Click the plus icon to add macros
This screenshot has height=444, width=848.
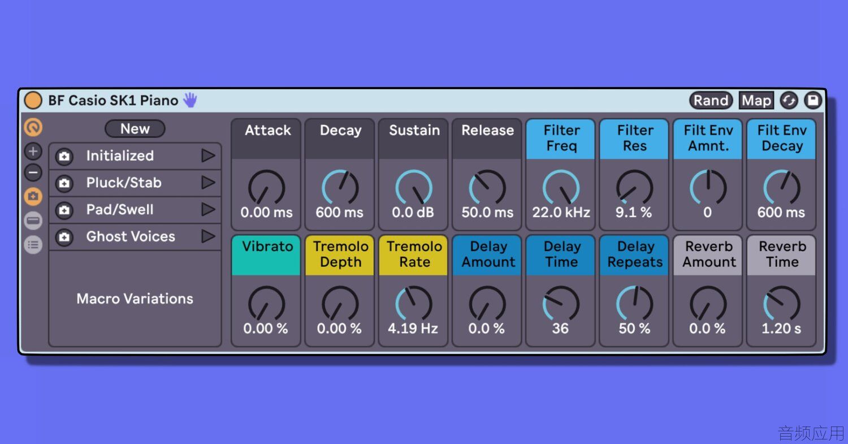(x=33, y=151)
